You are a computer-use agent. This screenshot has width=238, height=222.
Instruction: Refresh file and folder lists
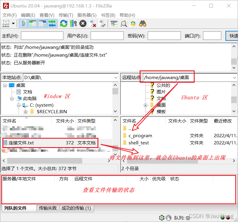pos(64,24)
